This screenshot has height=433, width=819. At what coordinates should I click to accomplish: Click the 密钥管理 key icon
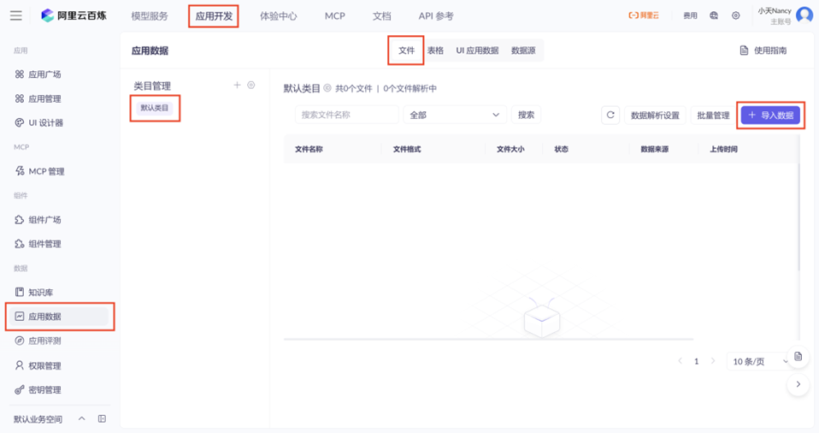click(x=20, y=389)
